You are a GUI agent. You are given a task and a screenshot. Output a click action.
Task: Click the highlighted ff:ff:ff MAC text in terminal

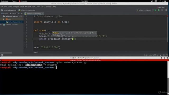coord(33,65)
